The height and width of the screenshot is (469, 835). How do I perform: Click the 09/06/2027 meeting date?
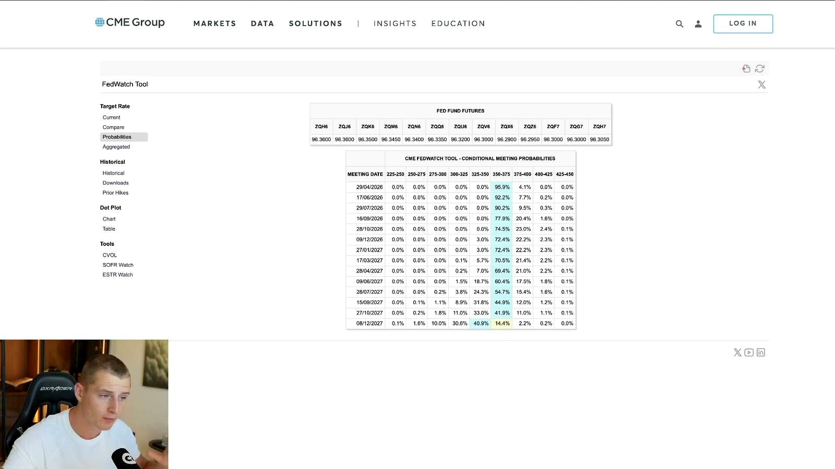[x=369, y=281]
